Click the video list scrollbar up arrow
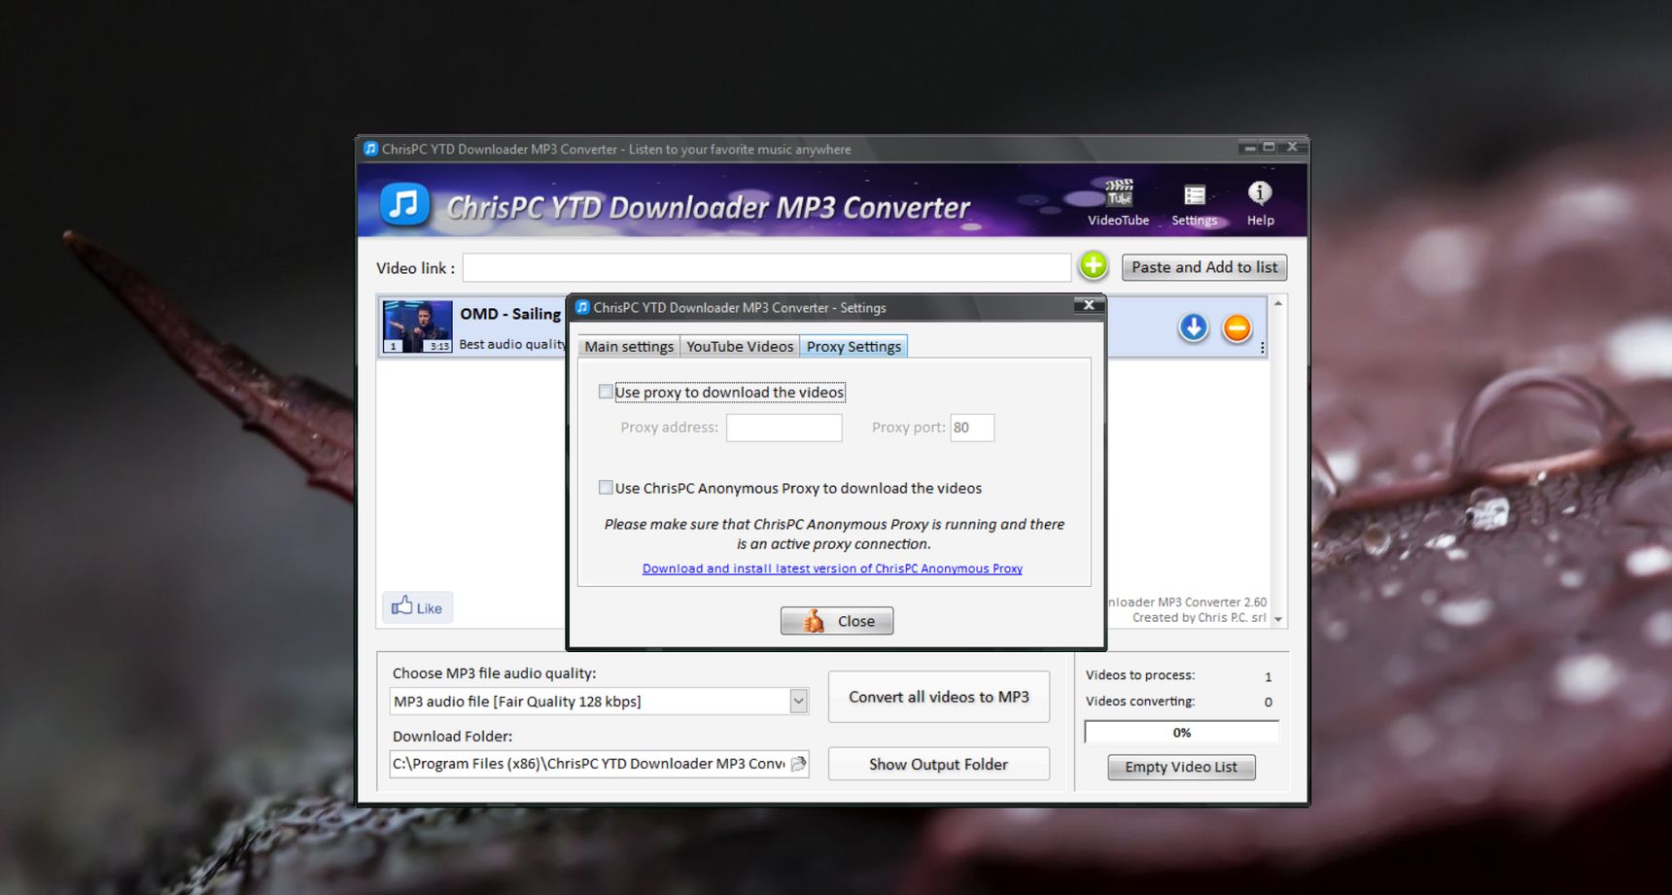This screenshot has width=1672, height=895. coord(1278,303)
